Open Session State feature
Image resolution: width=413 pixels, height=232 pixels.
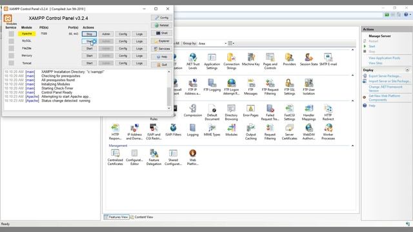[x=308, y=59]
